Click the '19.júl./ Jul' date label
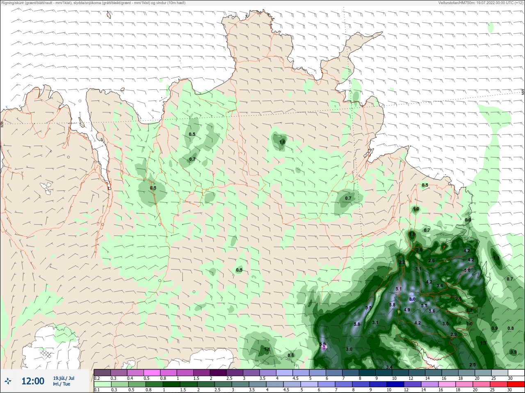 [x=64, y=378]
